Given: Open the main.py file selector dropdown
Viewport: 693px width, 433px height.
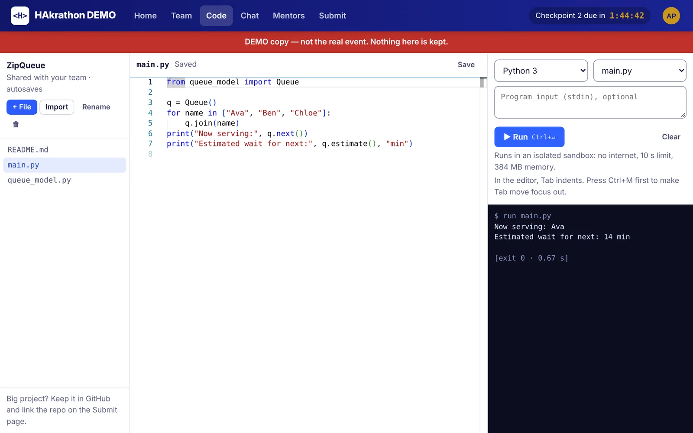Looking at the screenshot, I should [640, 71].
